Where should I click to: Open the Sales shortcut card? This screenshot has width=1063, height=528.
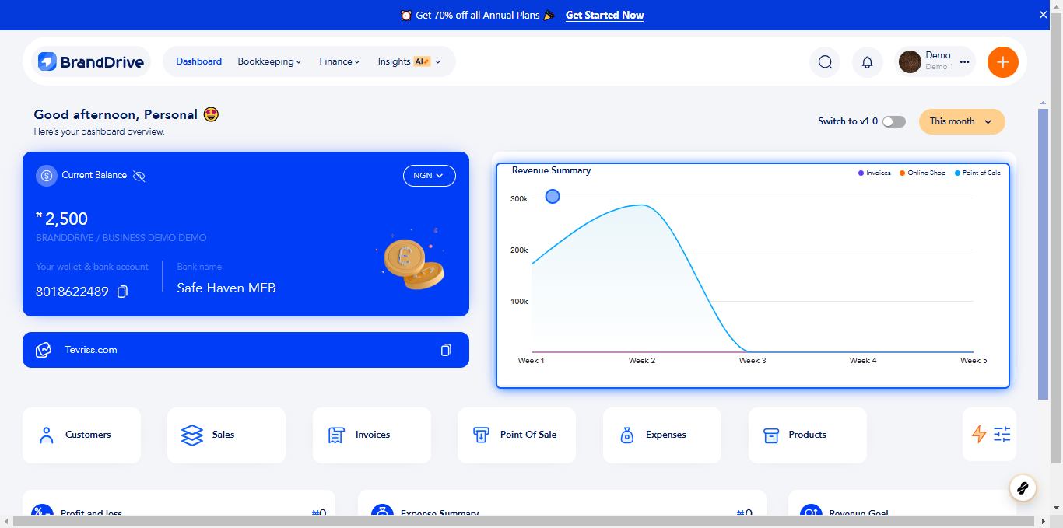pyautogui.click(x=226, y=435)
